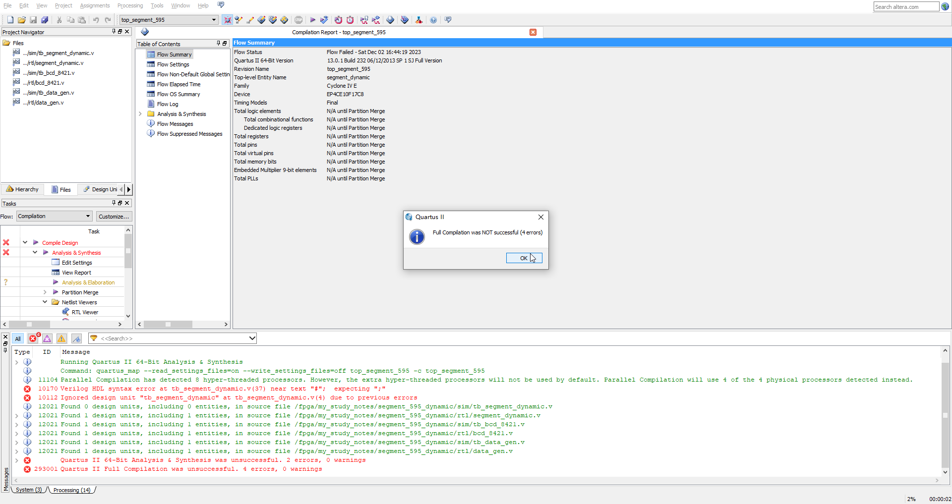The width and height of the screenshot is (952, 504).
Task: Select Flow Settings in Table of Contents
Action: [173, 64]
